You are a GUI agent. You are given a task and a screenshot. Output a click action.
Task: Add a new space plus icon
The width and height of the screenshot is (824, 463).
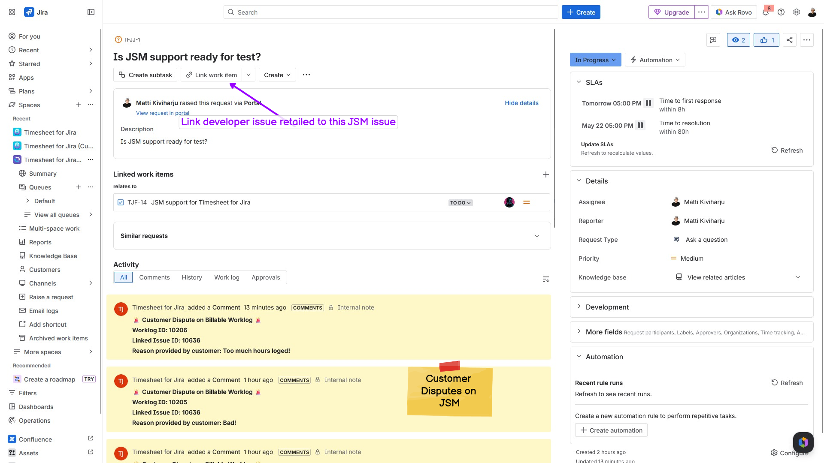[79, 105]
